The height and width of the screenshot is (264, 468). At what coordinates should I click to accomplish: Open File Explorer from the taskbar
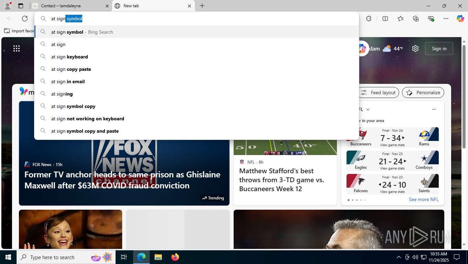point(158,257)
